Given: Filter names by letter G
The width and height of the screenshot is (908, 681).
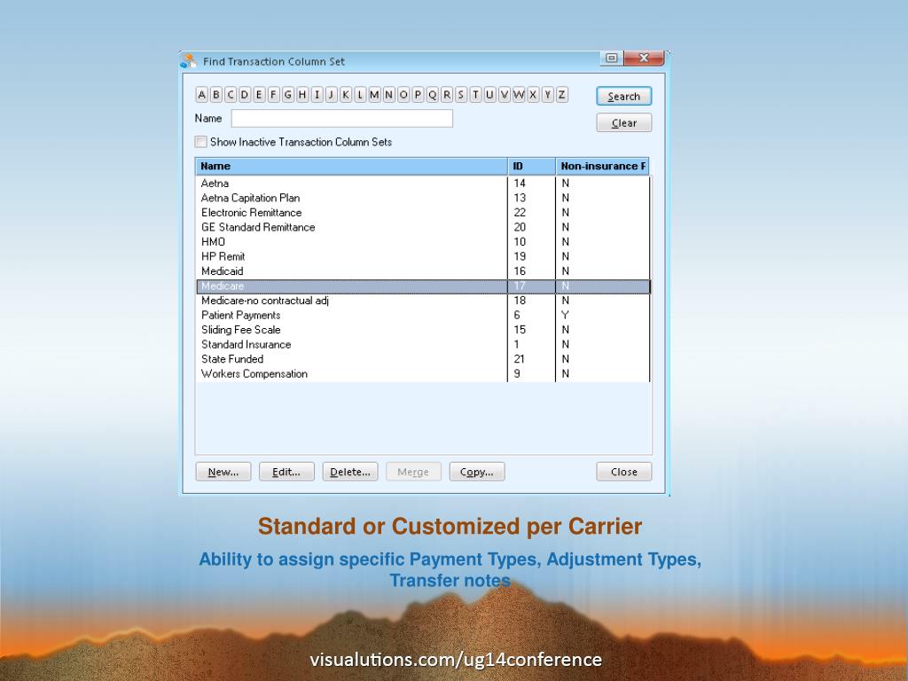Looking at the screenshot, I should coord(288,95).
